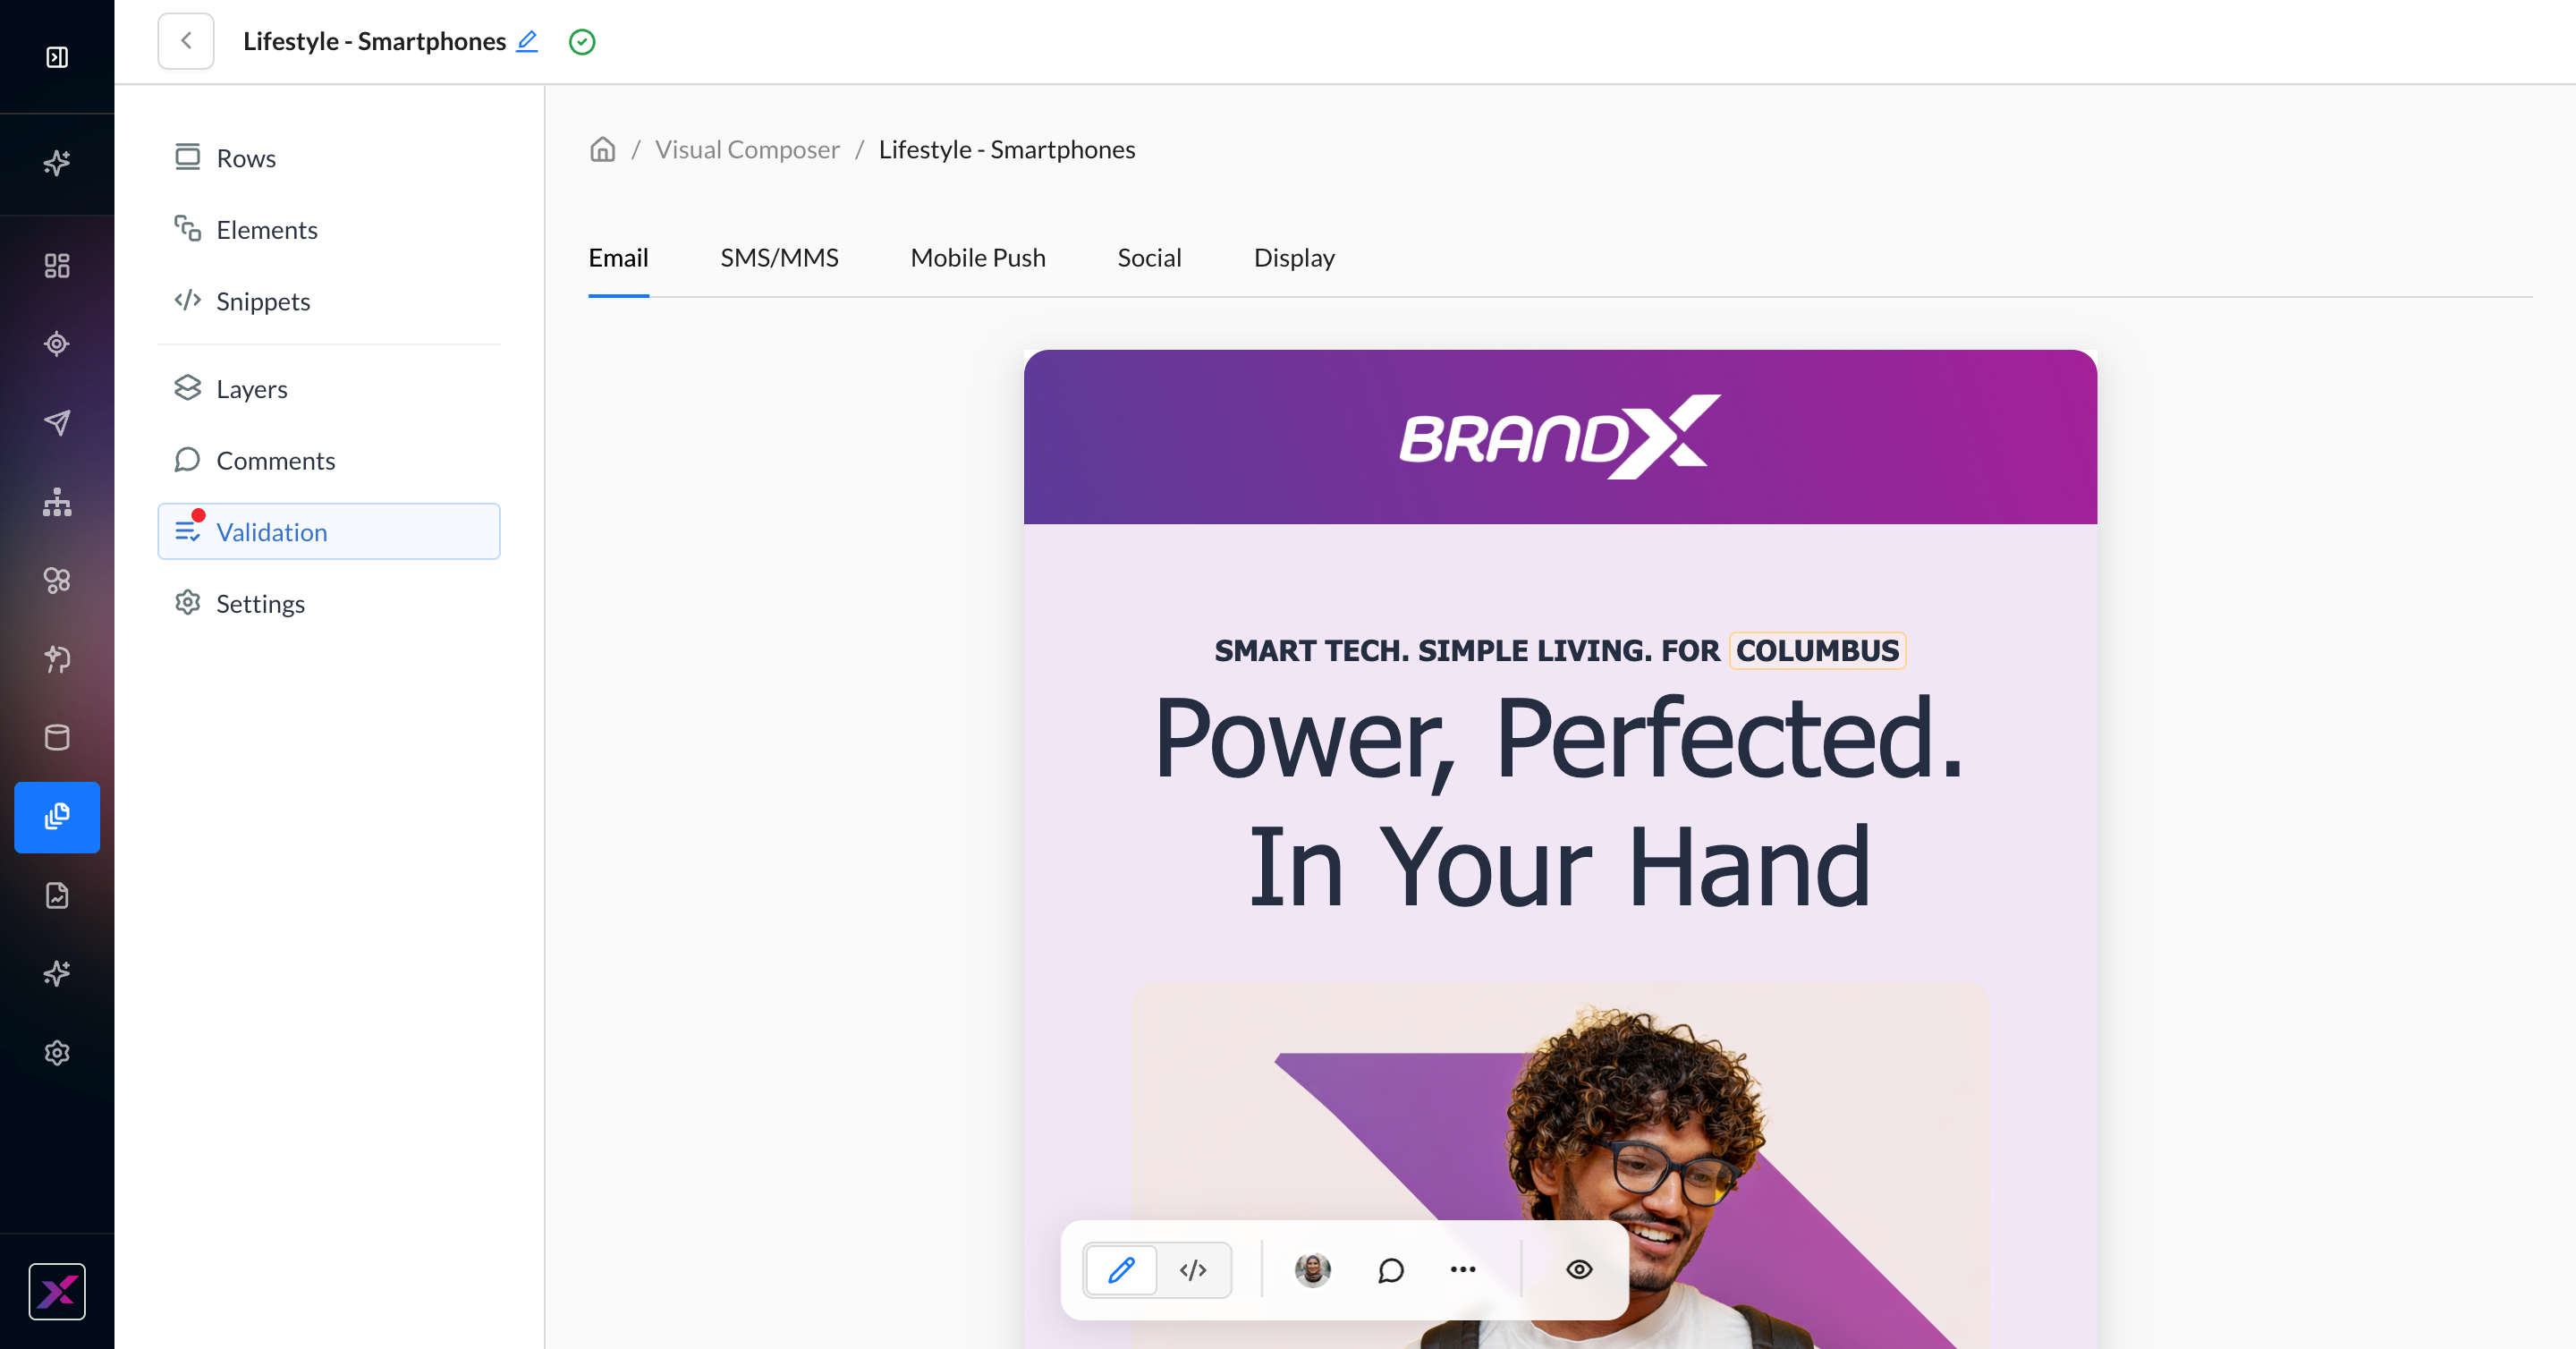Switch to code view mode

tap(1193, 1270)
